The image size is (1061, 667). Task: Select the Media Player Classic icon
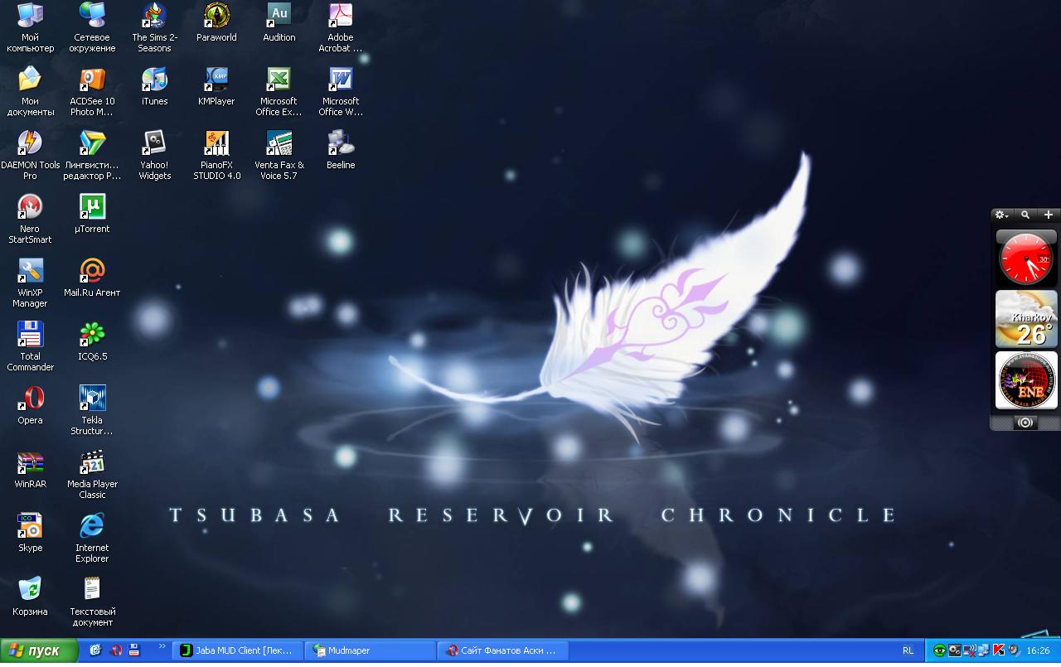click(x=92, y=474)
